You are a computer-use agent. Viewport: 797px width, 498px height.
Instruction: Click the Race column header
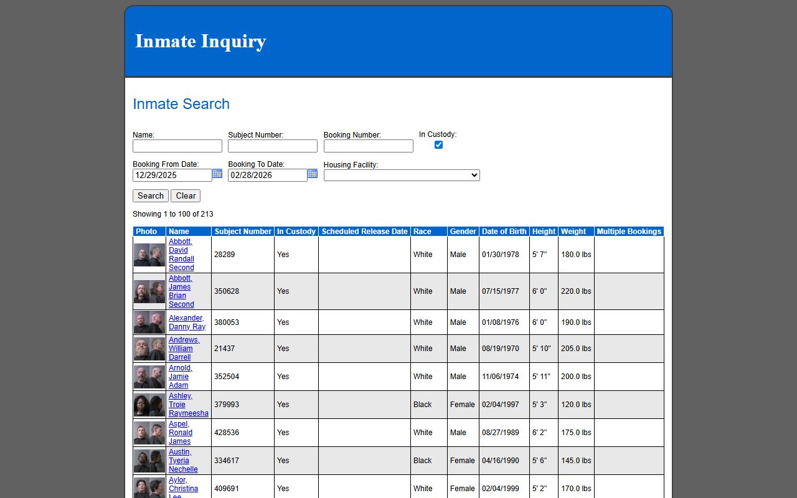coord(429,232)
